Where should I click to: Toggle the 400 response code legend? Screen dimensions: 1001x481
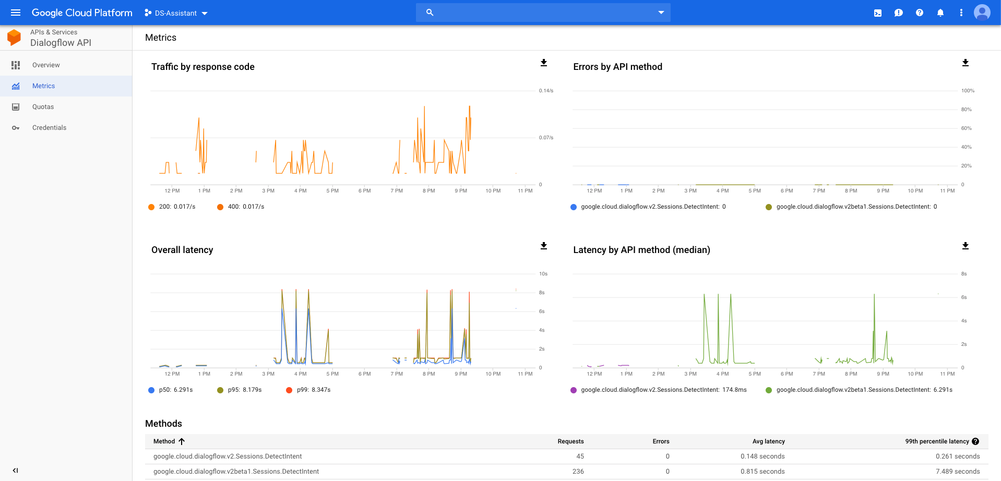(241, 207)
